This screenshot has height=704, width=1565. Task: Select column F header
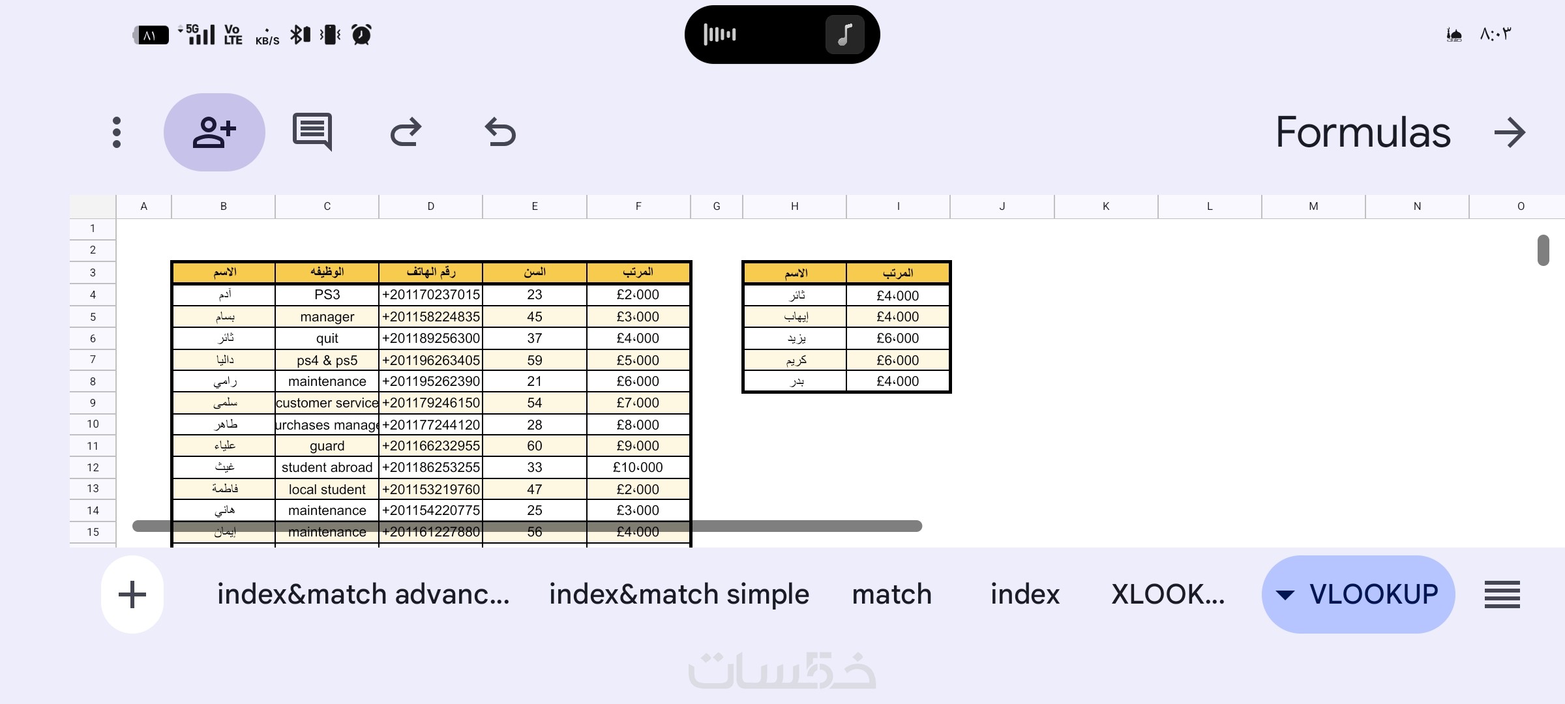638,207
